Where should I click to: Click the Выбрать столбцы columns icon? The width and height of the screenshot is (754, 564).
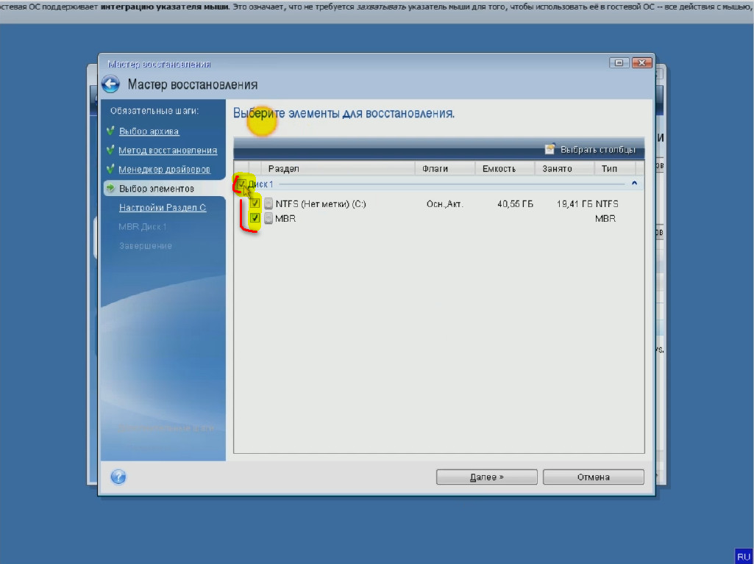pyautogui.click(x=550, y=149)
